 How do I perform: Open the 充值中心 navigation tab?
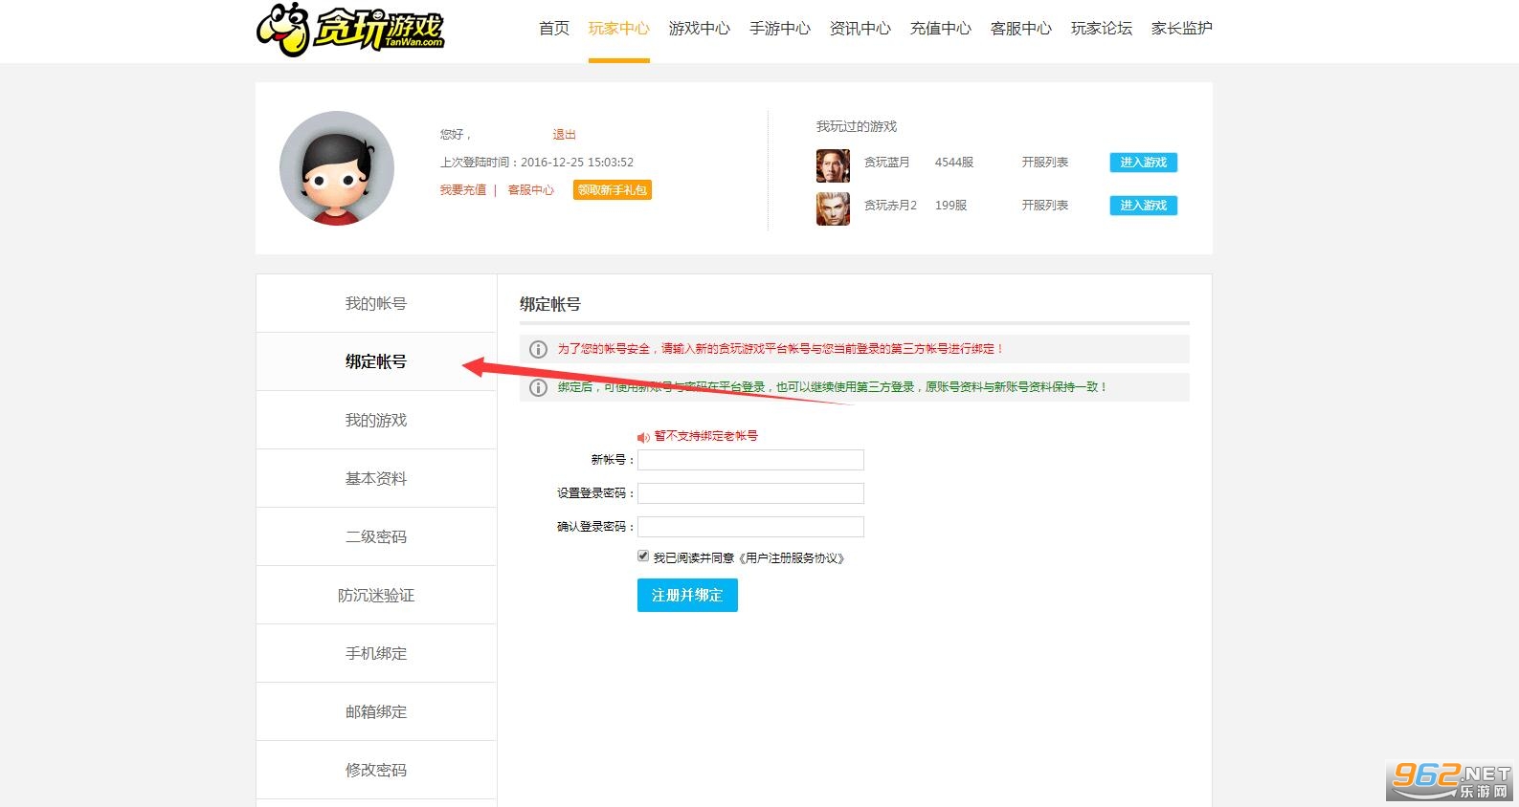tap(941, 29)
